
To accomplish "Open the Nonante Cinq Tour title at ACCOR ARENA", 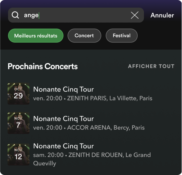I will click(x=64, y=118).
